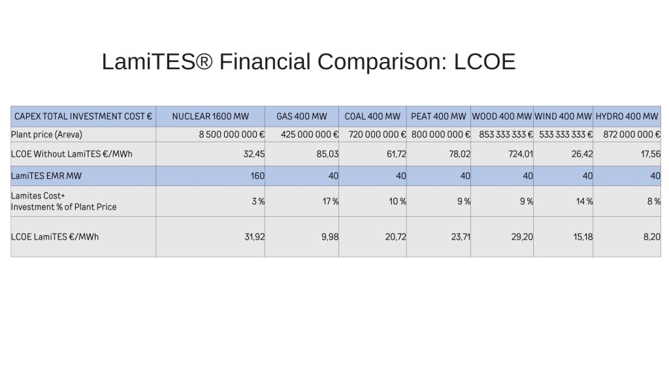Select the 8 500 000 000 € nuclear price cell
Image resolution: width=669 pixels, height=376 pixels.
(232, 134)
